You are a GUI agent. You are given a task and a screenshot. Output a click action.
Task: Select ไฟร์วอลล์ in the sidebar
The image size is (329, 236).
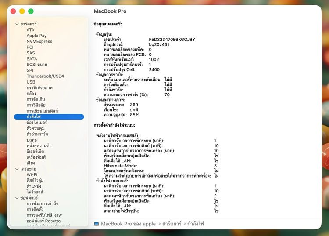click(x=35, y=192)
